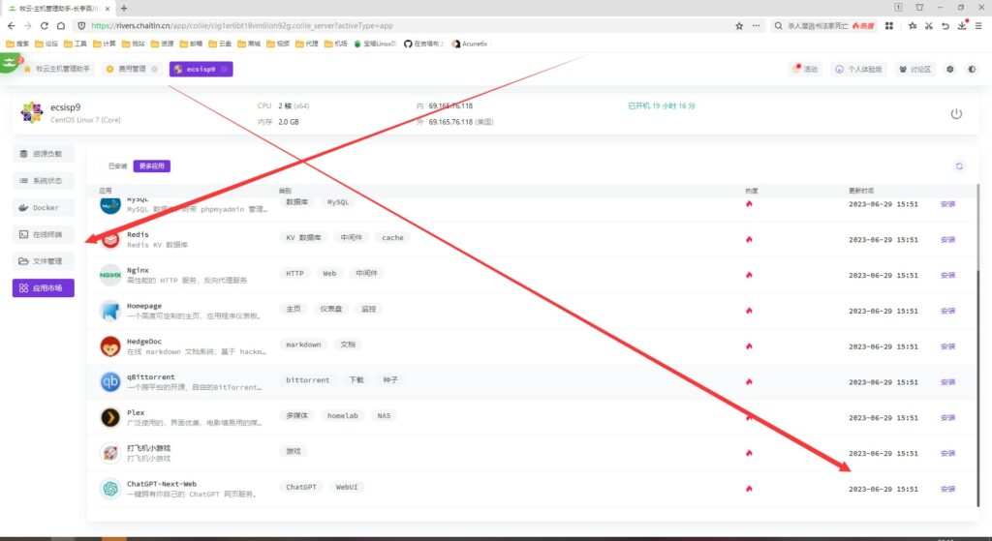This screenshot has width=992, height=541.
Task: Click the HedgeDoc app logo
Action: 110,346
